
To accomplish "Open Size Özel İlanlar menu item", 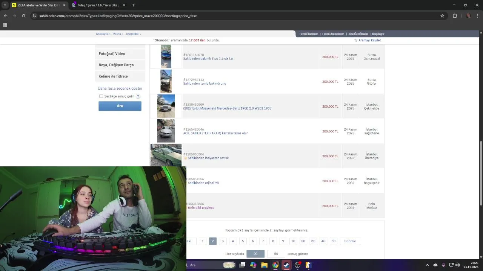I will click(358, 34).
